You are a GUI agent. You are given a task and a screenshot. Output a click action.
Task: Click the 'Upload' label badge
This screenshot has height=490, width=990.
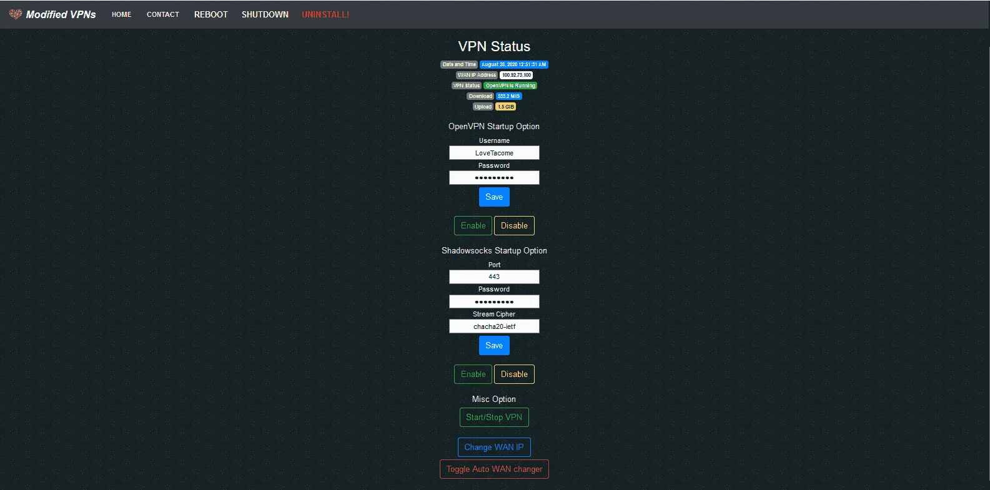[x=483, y=107]
